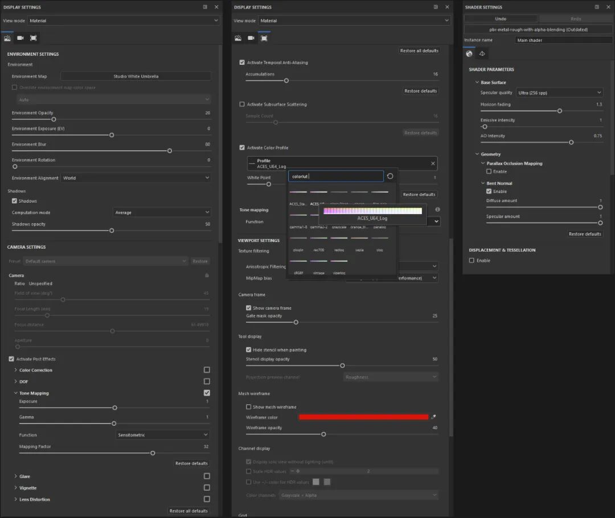The height and width of the screenshot is (518, 615).
Task: Click the red Wireframe color swatch
Action: [x=363, y=417]
